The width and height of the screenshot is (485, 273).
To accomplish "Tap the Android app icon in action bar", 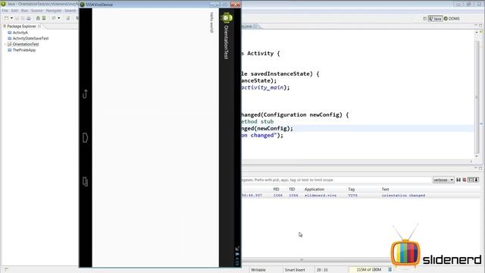I will 227,17.
